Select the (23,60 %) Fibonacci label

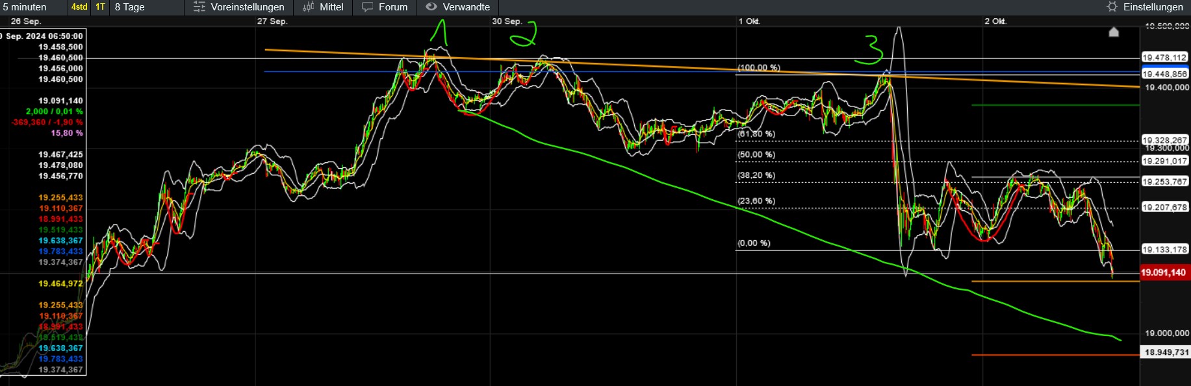[x=756, y=200]
